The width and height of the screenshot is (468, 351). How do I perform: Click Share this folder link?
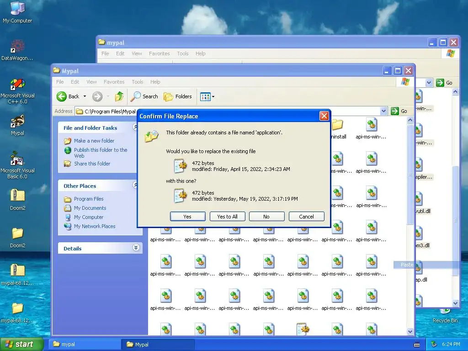[x=92, y=164]
